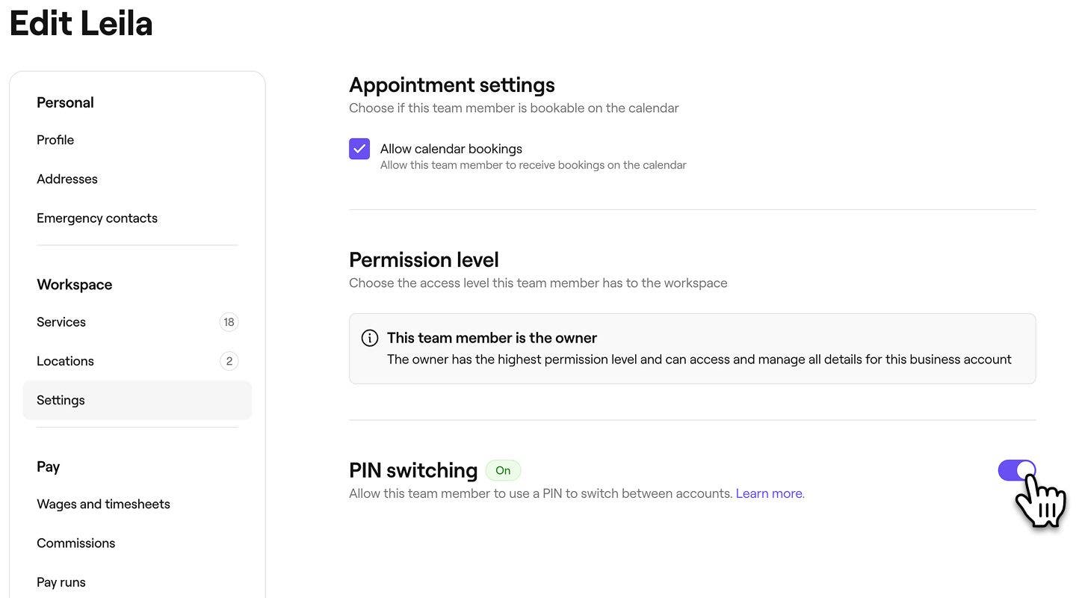Viewport: 1076px width, 598px height.
Task: Click the info icon in owner notice
Action: (370, 338)
